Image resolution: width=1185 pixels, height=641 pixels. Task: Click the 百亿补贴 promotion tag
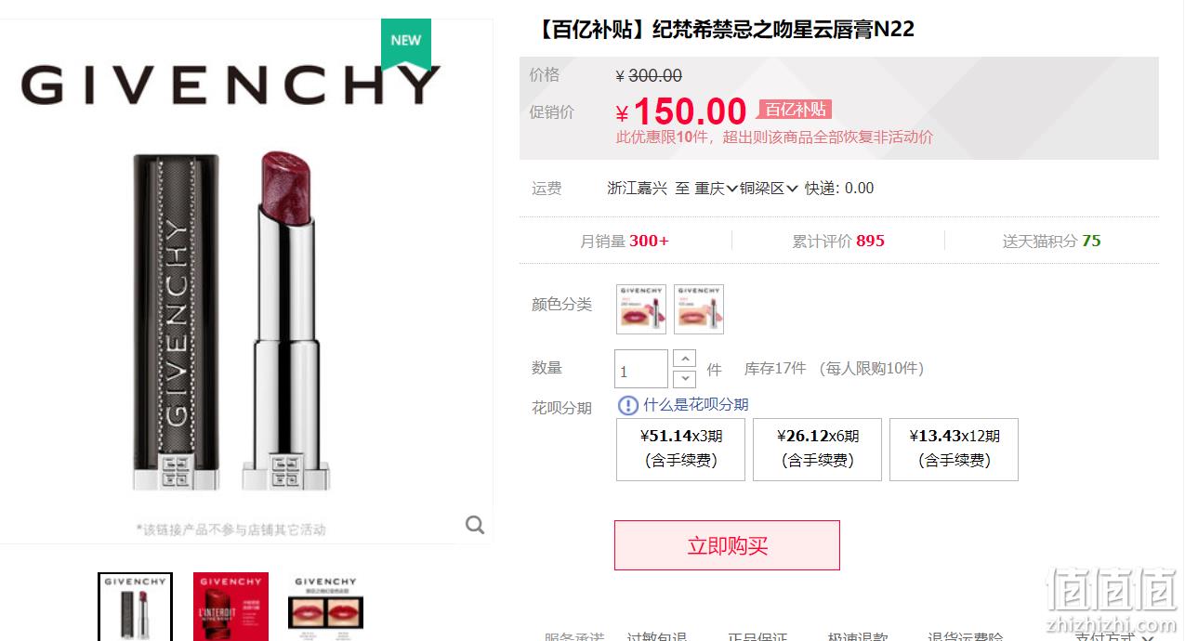click(x=795, y=110)
